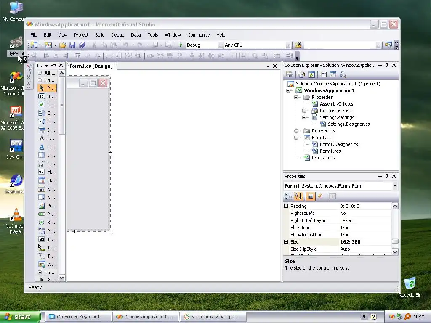The image size is (431, 323).
Task: Expand the Size property
Action: coord(286,242)
